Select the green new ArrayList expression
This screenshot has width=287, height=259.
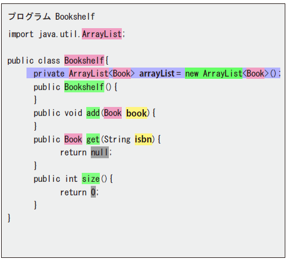pos(214,73)
